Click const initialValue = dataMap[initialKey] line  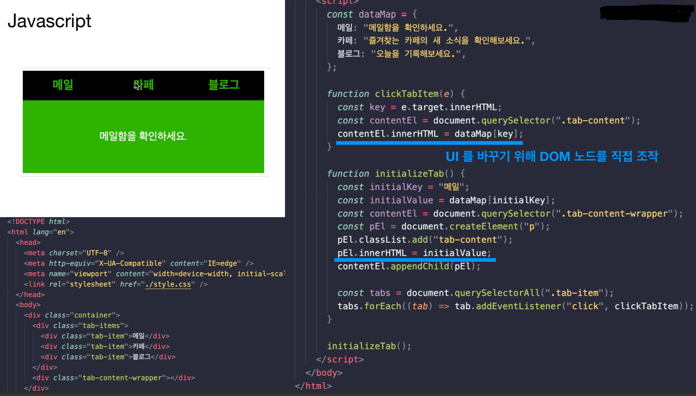446,200
